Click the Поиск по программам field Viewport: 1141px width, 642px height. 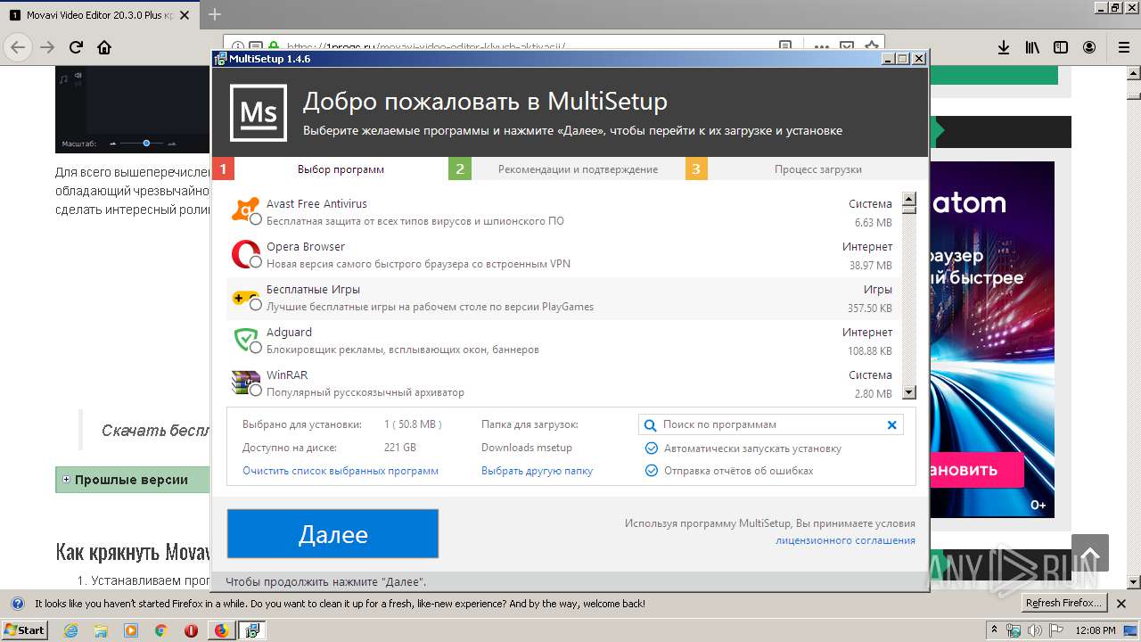click(x=770, y=425)
